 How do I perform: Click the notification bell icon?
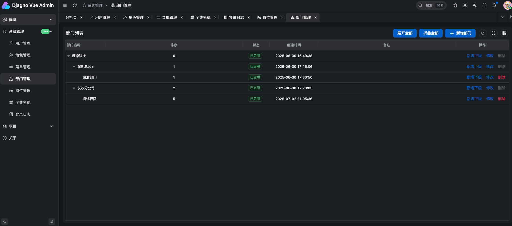(x=494, y=5)
